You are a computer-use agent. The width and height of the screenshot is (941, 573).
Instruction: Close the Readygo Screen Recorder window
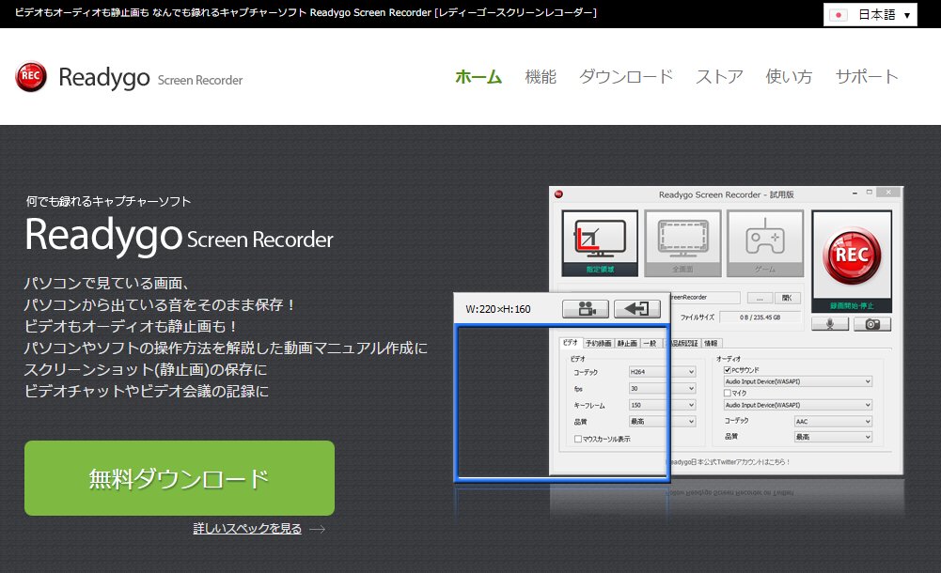coord(888,193)
